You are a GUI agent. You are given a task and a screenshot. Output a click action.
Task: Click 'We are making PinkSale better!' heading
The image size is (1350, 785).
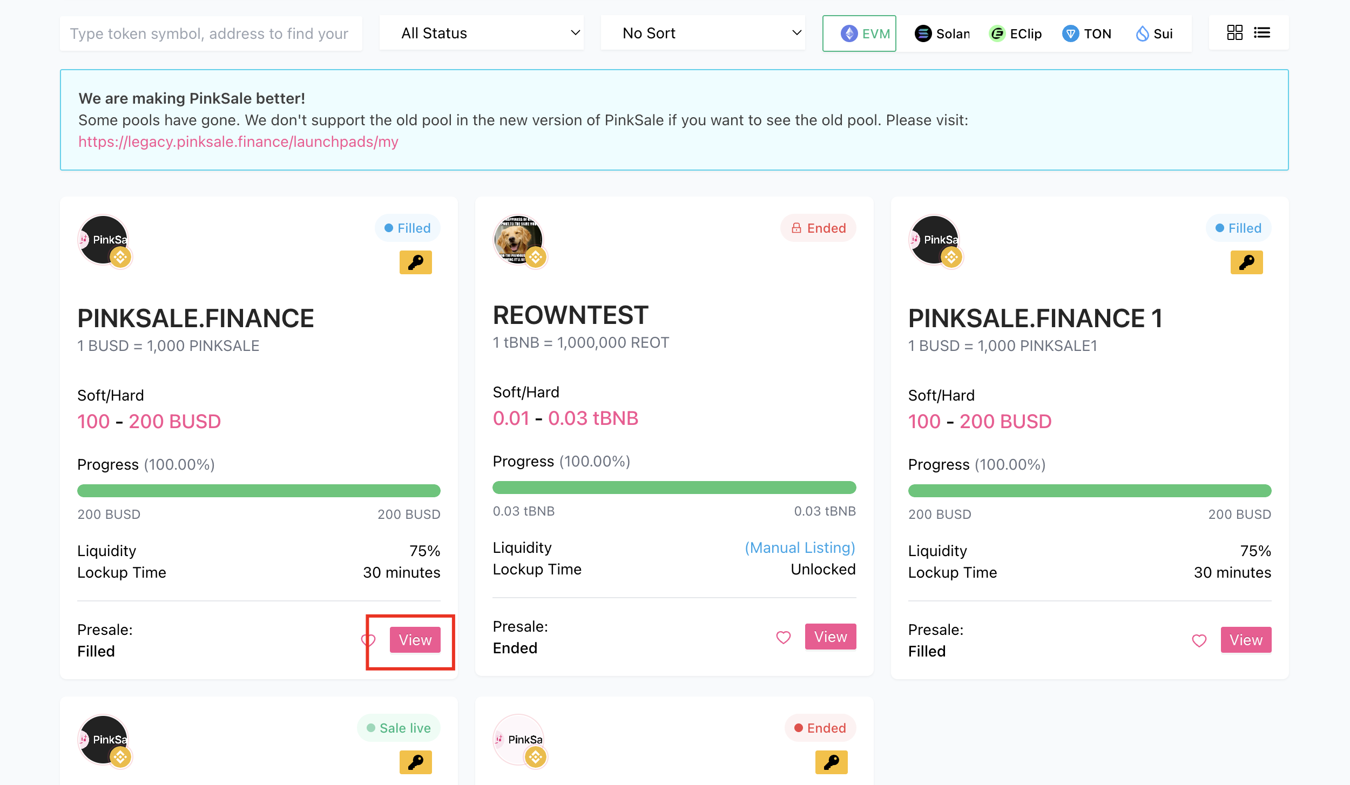tap(192, 98)
